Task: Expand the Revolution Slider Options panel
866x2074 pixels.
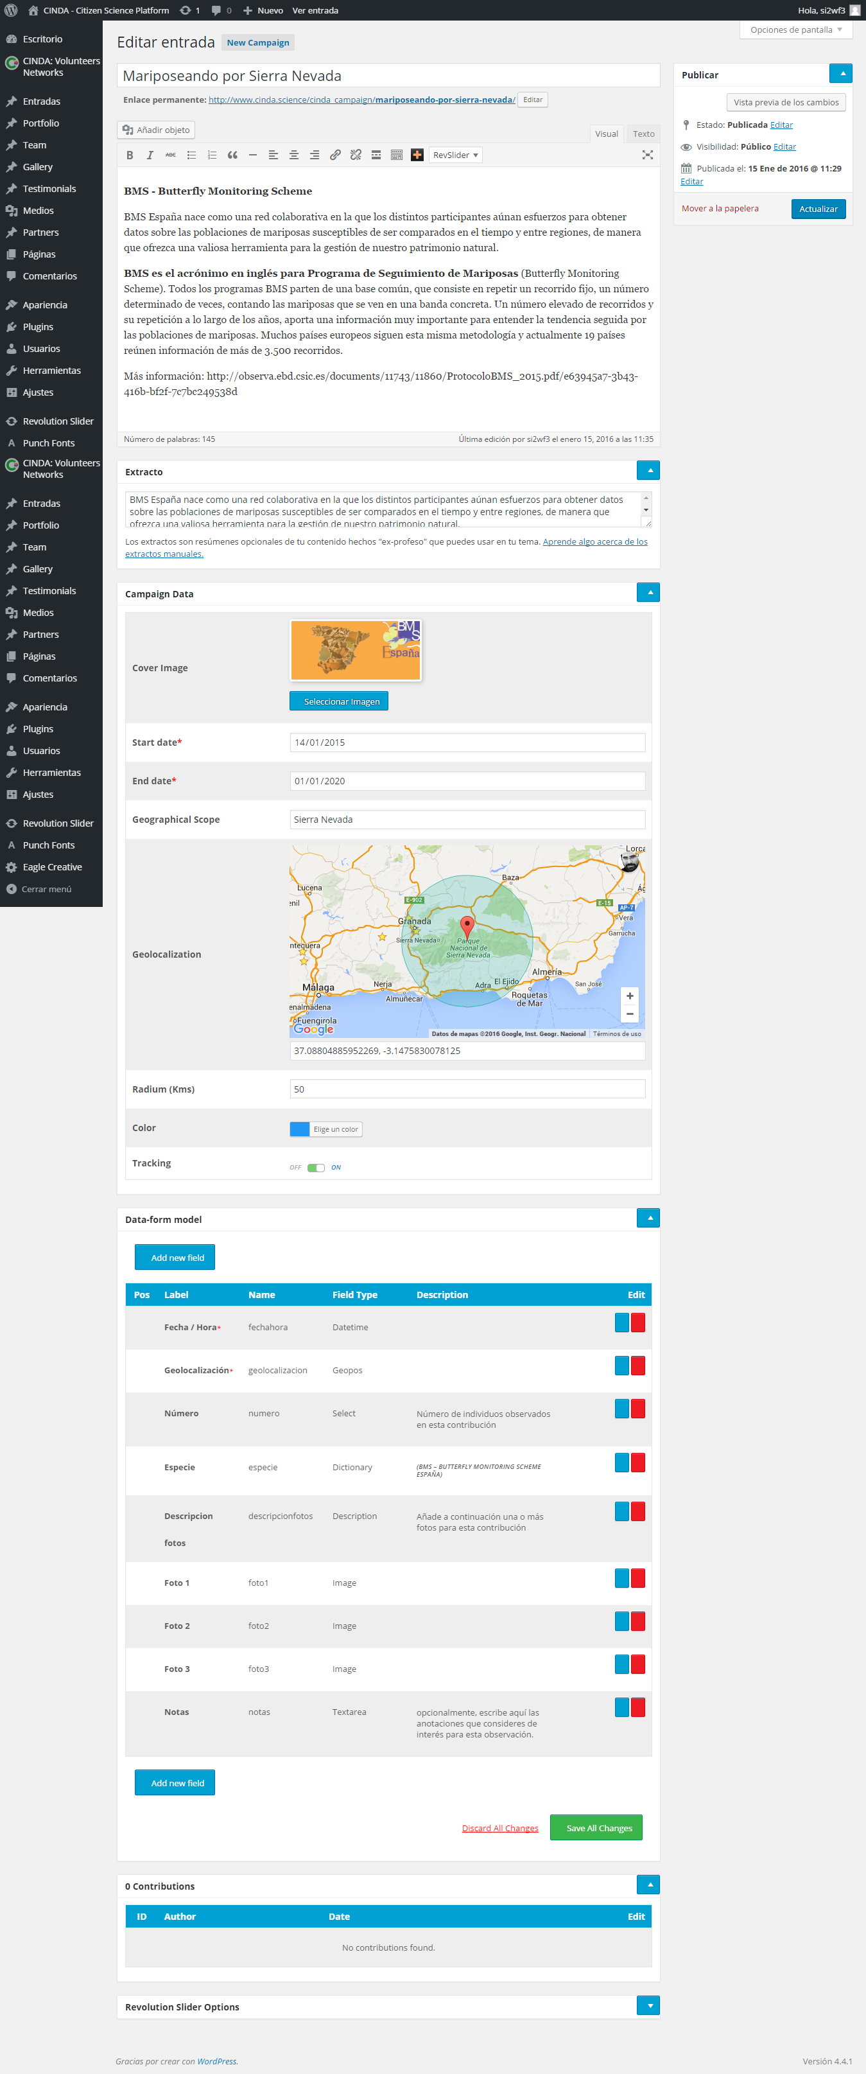Action: click(x=648, y=2005)
